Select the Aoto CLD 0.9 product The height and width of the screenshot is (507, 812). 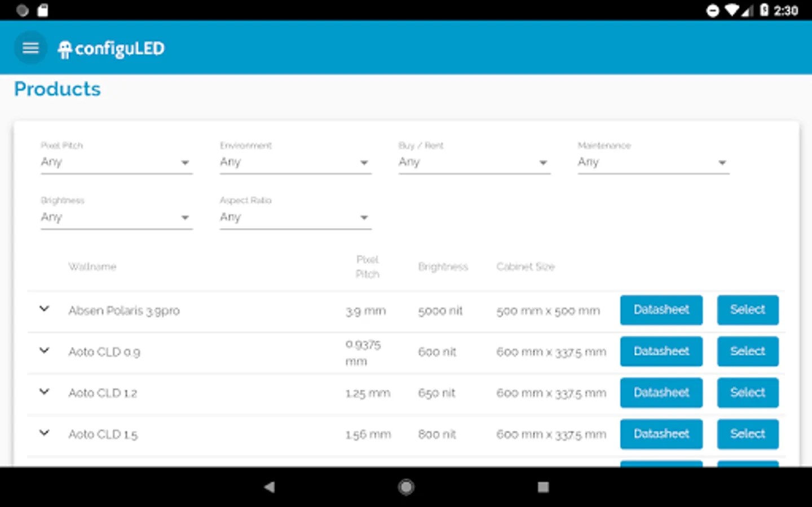click(748, 352)
